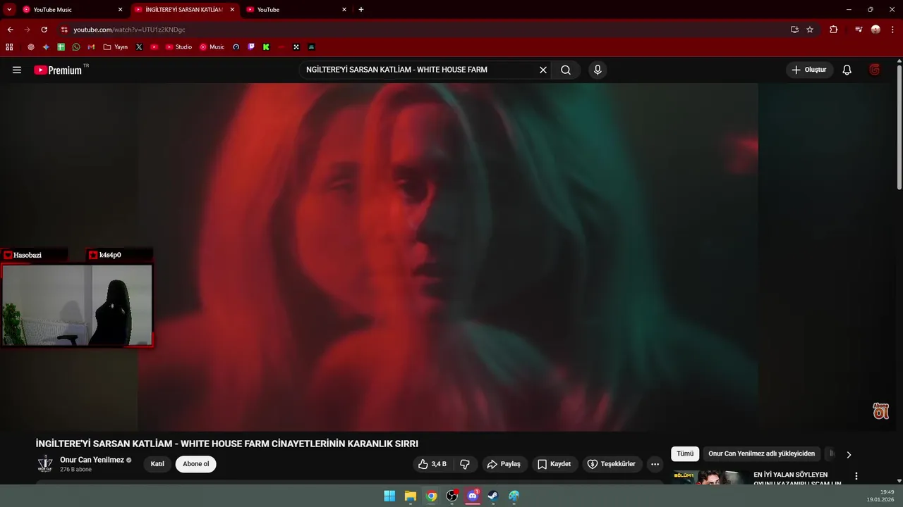Click the page vertical scrollbar thumb
Screen dimensions: 903x507
point(899,127)
